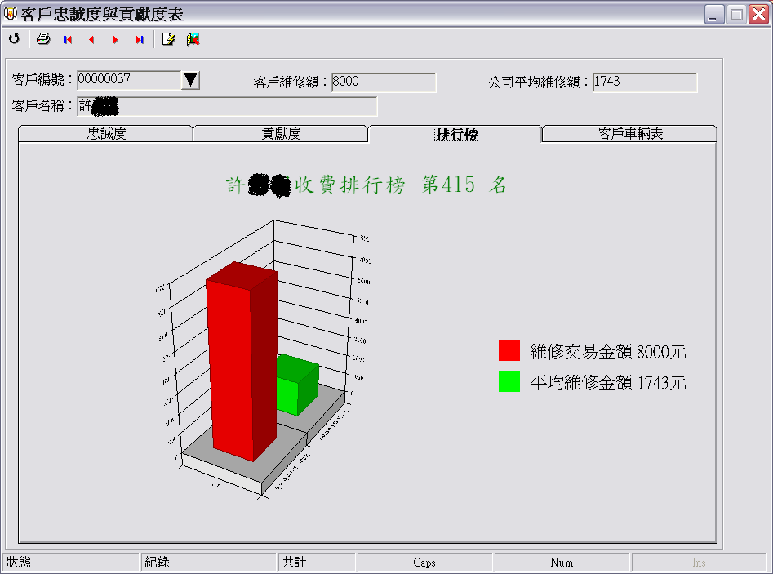Click the document with lightning bolt icon

tap(169, 39)
